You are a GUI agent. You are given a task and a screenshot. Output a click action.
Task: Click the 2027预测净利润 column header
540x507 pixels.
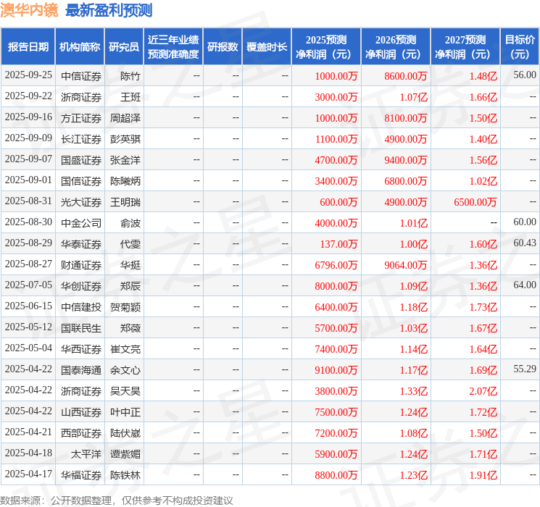[465, 47]
